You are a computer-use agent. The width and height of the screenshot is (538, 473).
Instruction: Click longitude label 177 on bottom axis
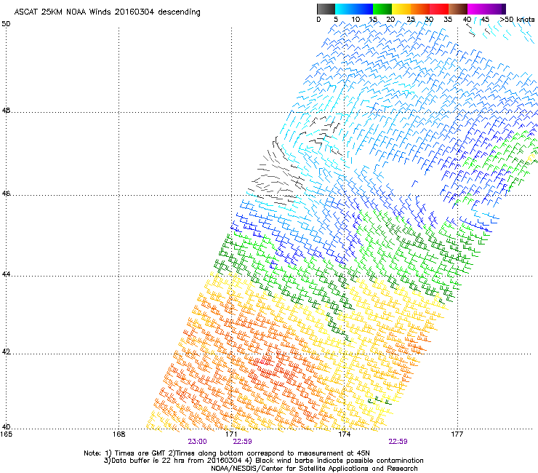point(457,434)
